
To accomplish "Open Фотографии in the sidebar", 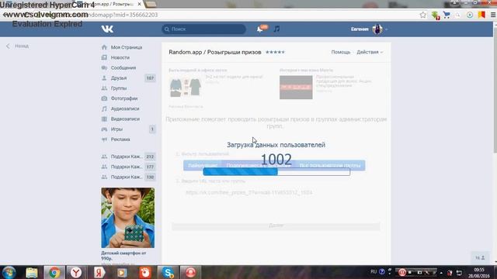I will [124, 98].
